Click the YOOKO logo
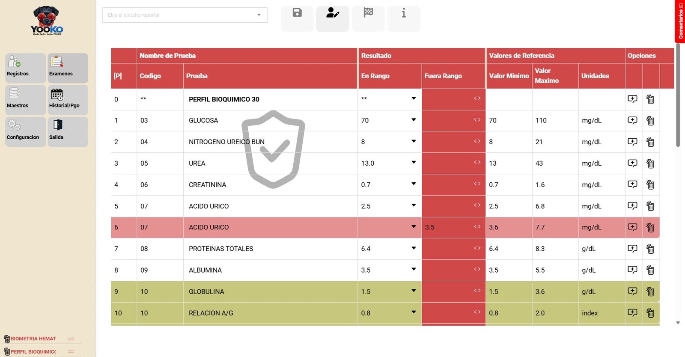The width and height of the screenshot is (685, 357). (47, 21)
